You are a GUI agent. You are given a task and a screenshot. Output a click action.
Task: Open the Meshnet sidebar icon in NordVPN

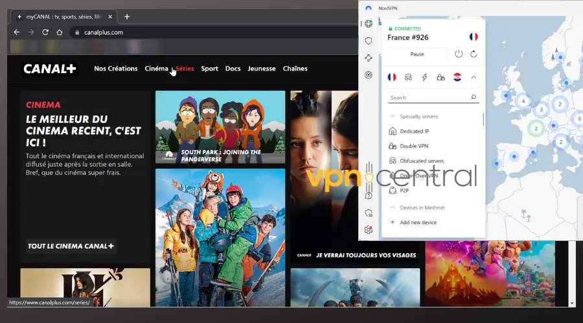tap(369, 58)
